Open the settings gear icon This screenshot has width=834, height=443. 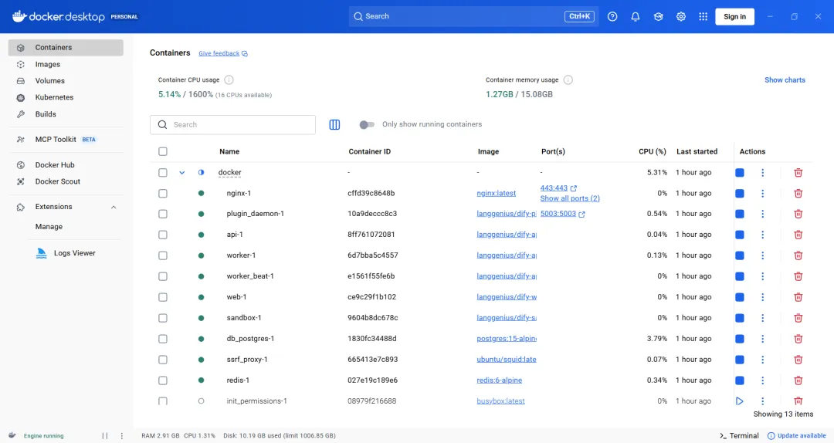[x=681, y=16]
